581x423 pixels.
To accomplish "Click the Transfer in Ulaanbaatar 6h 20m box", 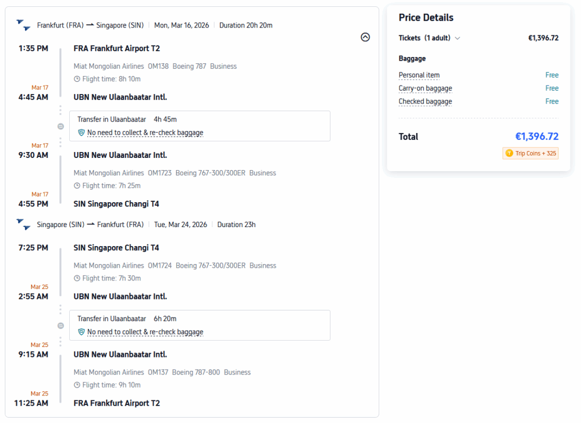I will [200, 325].
